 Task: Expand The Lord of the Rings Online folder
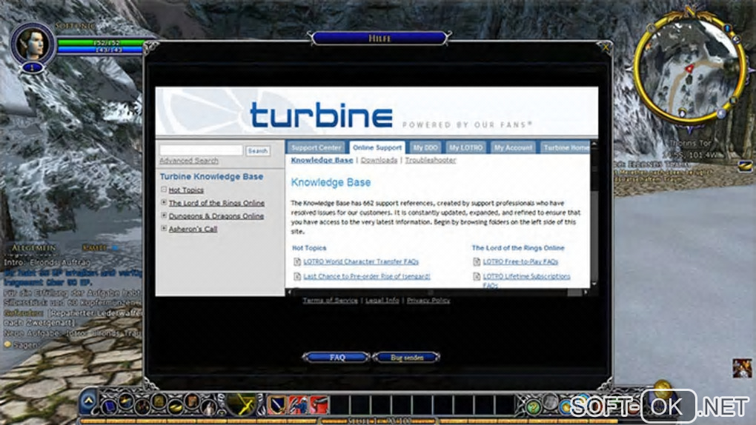click(x=164, y=202)
